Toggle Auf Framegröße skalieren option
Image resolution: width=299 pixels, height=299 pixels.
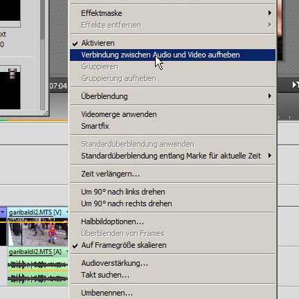tap(172, 245)
